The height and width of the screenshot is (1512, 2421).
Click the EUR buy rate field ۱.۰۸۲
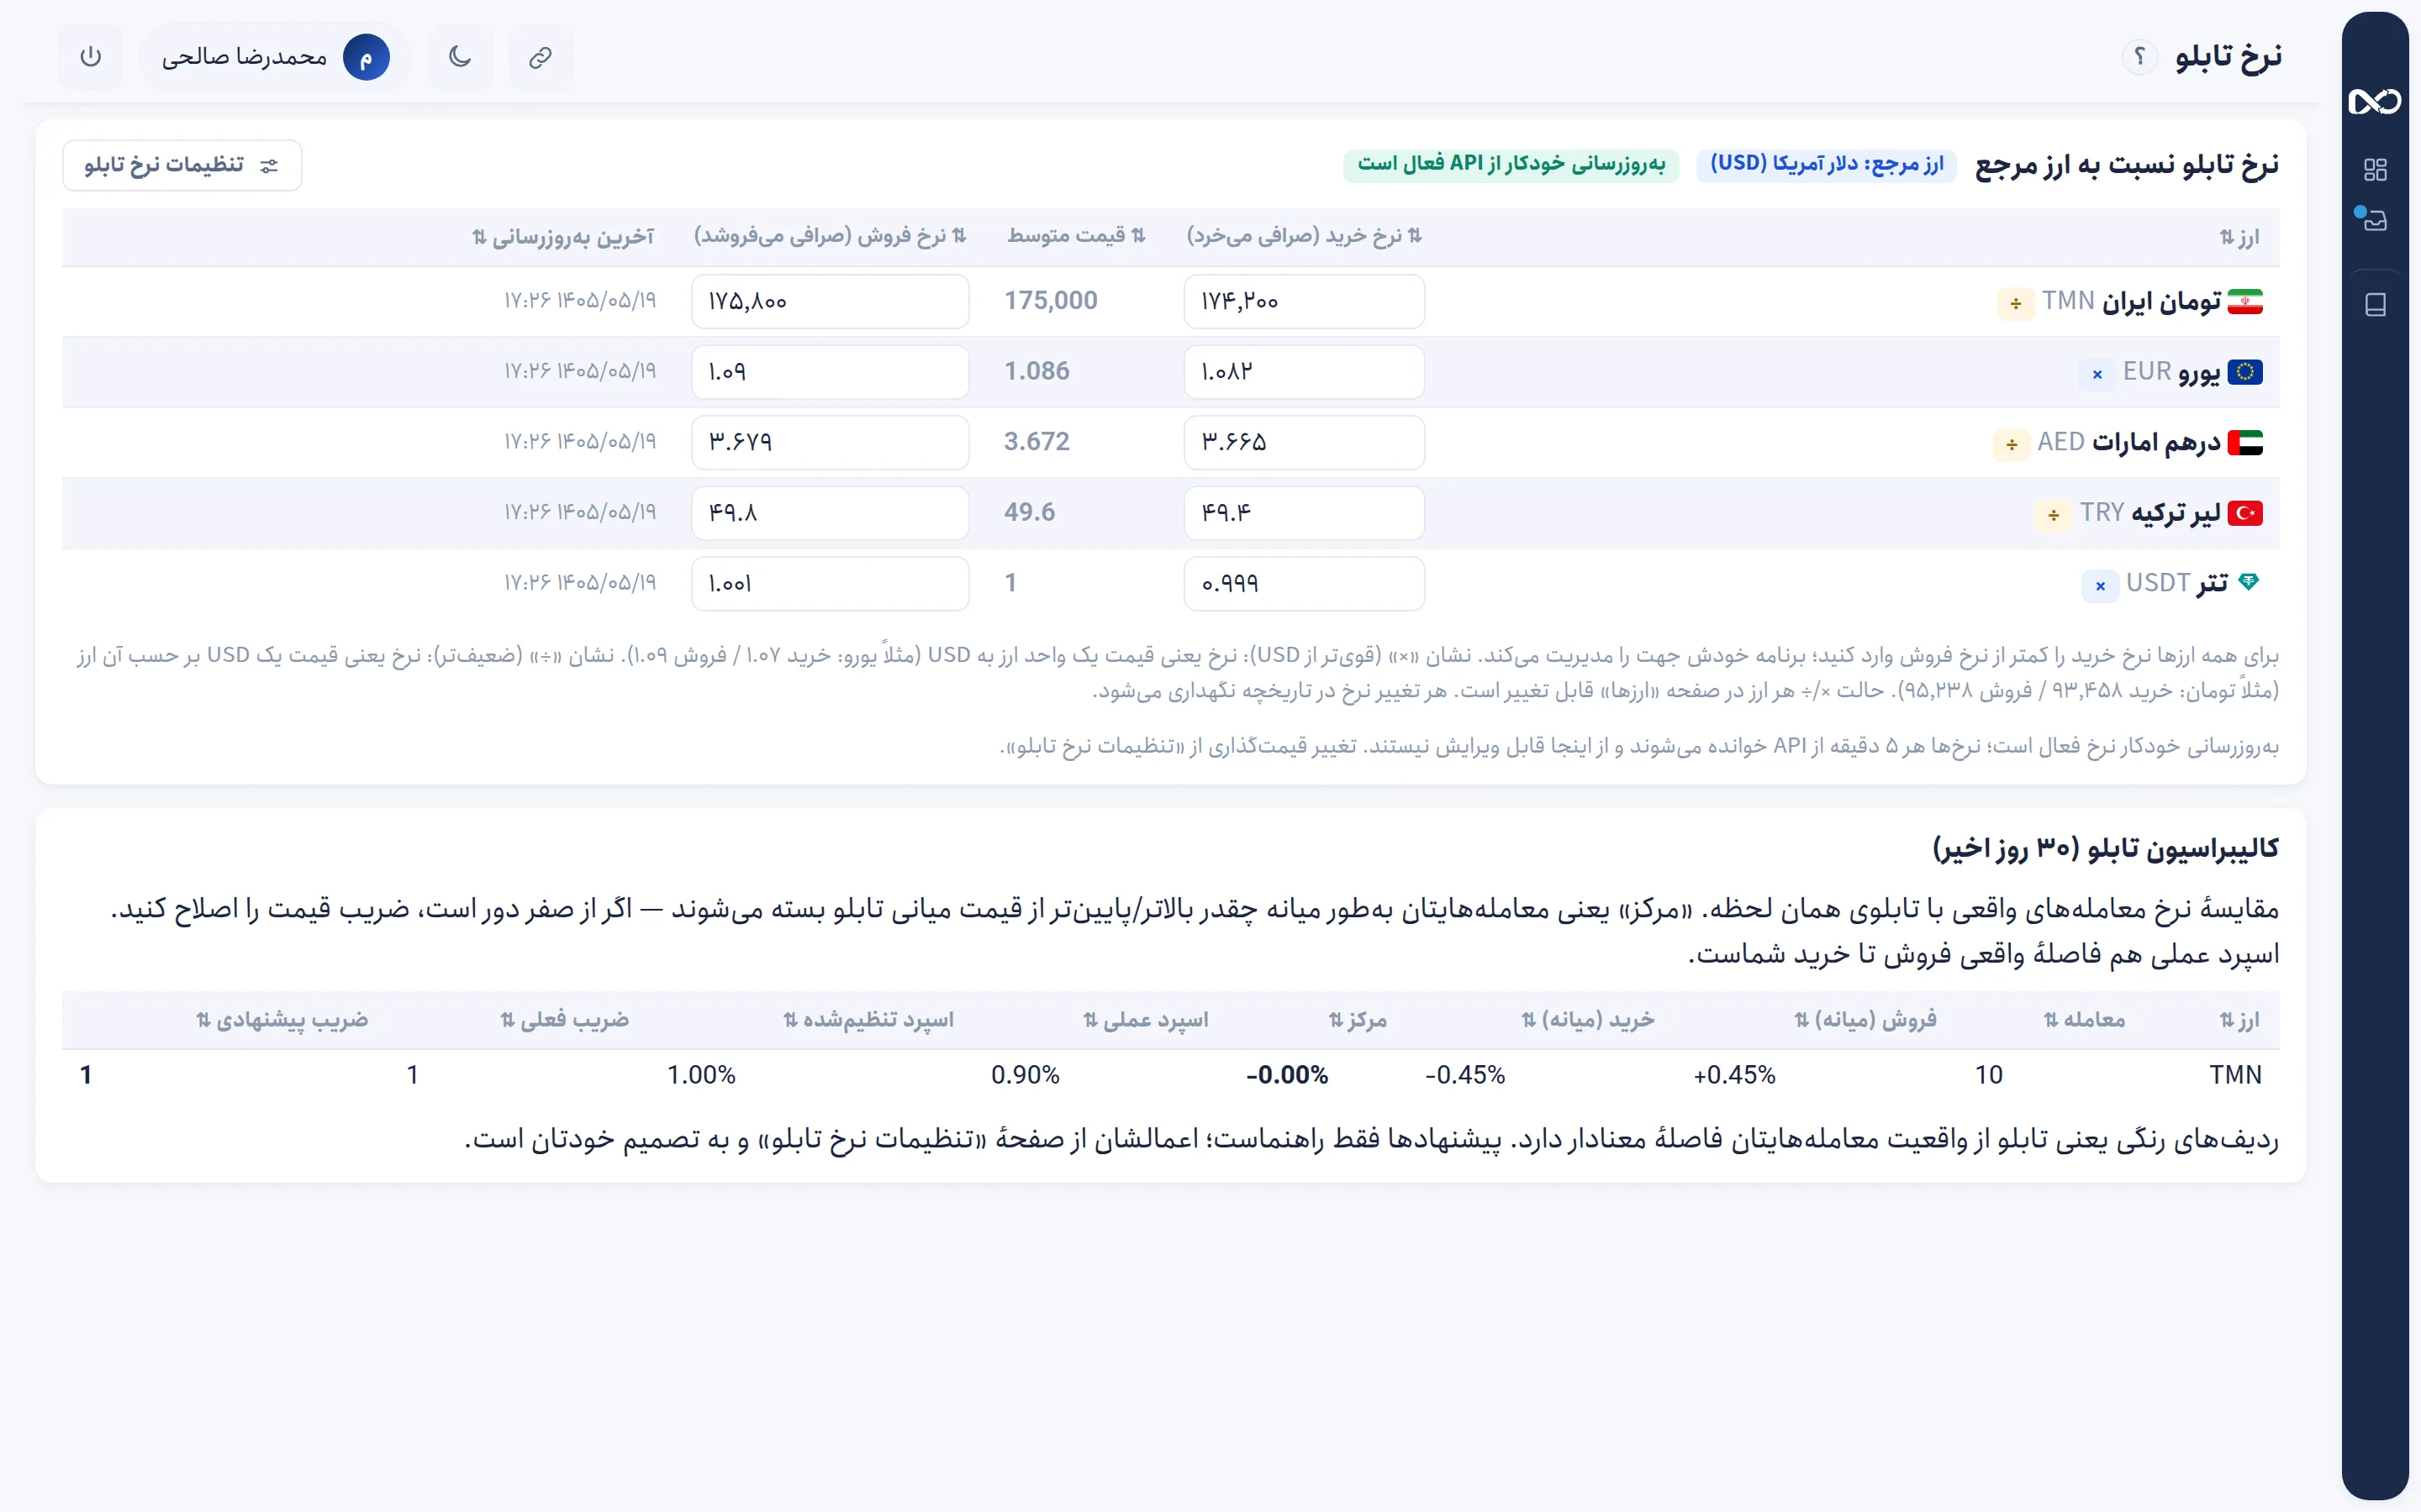click(x=1304, y=372)
